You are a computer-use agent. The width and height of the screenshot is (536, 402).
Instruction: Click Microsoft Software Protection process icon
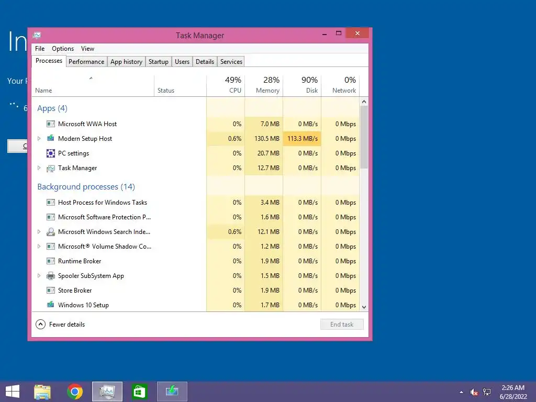(x=51, y=217)
